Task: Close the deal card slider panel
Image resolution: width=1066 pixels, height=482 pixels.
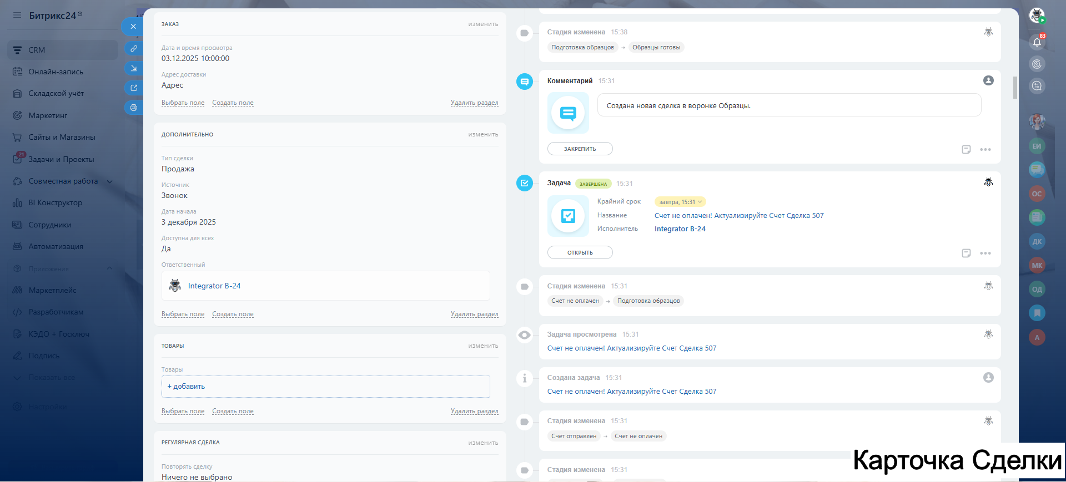Action: click(x=133, y=26)
